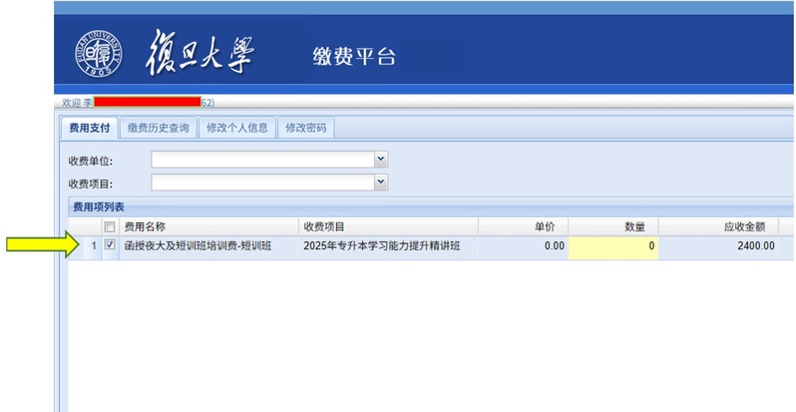This screenshot has height=412, width=796.
Task: Open the 修改个人信息 tab
Action: pyautogui.click(x=236, y=128)
